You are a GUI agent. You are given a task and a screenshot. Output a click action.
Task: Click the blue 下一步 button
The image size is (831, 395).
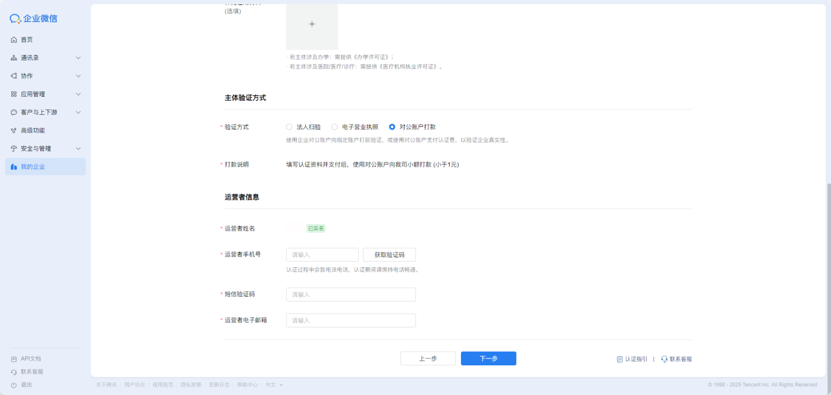click(x=489, y=359)
